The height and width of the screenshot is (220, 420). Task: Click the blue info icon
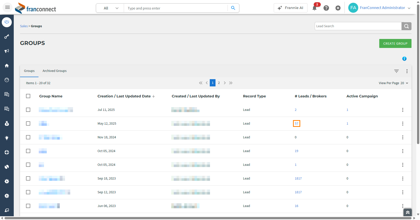(404, 59)
